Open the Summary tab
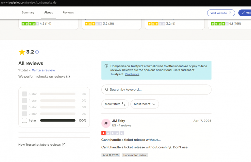 [28, 12]
